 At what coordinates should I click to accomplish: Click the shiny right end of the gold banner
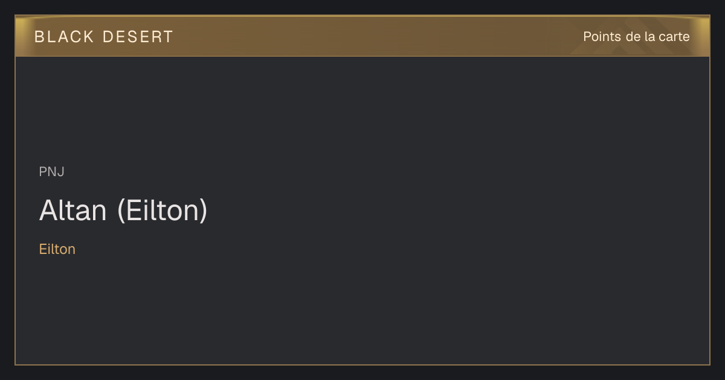click(701, 36)
